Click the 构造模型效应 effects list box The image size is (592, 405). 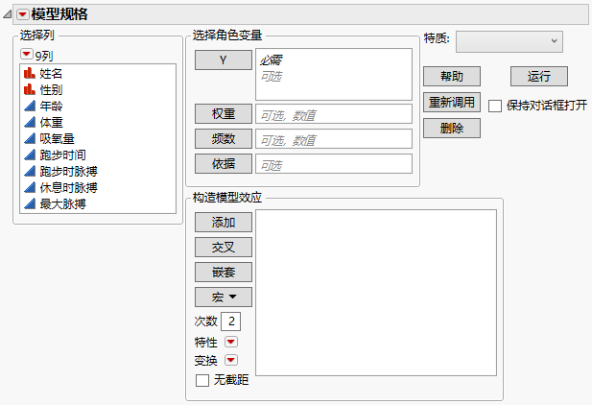pyautogui.click(x=376, y=293)
